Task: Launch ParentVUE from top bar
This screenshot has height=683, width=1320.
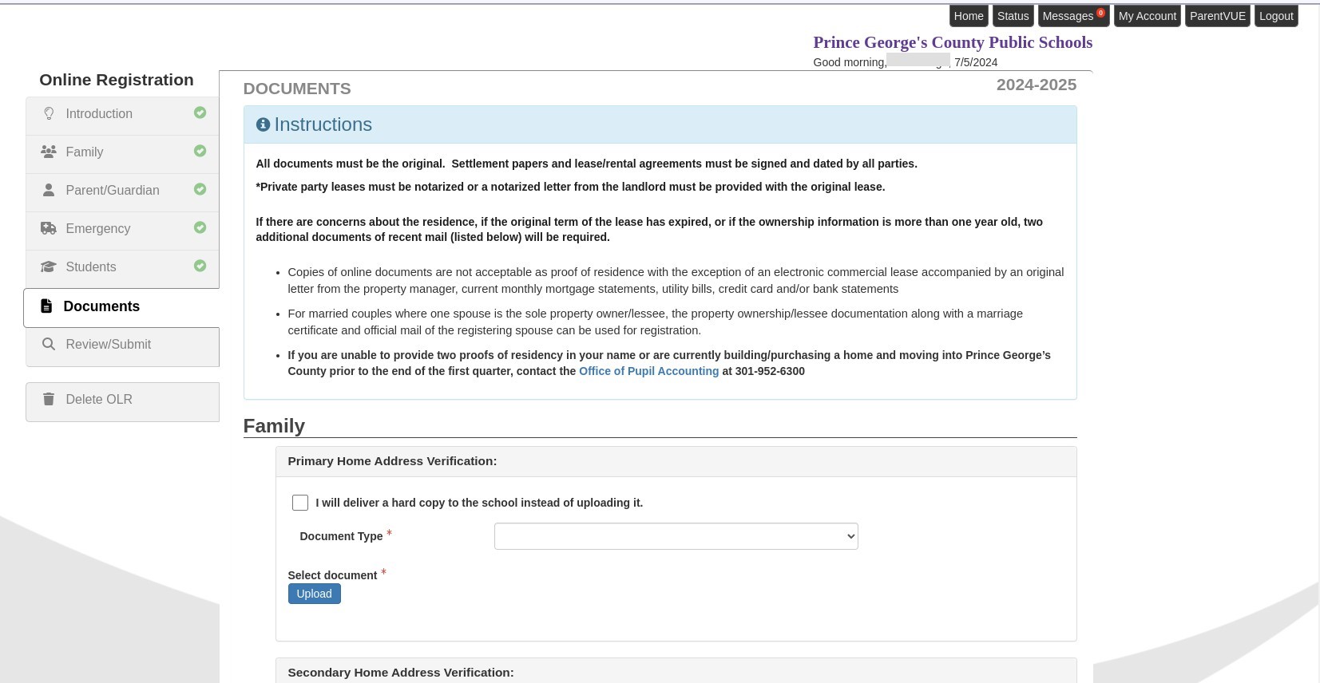Action: click(x=1217, y=16)
